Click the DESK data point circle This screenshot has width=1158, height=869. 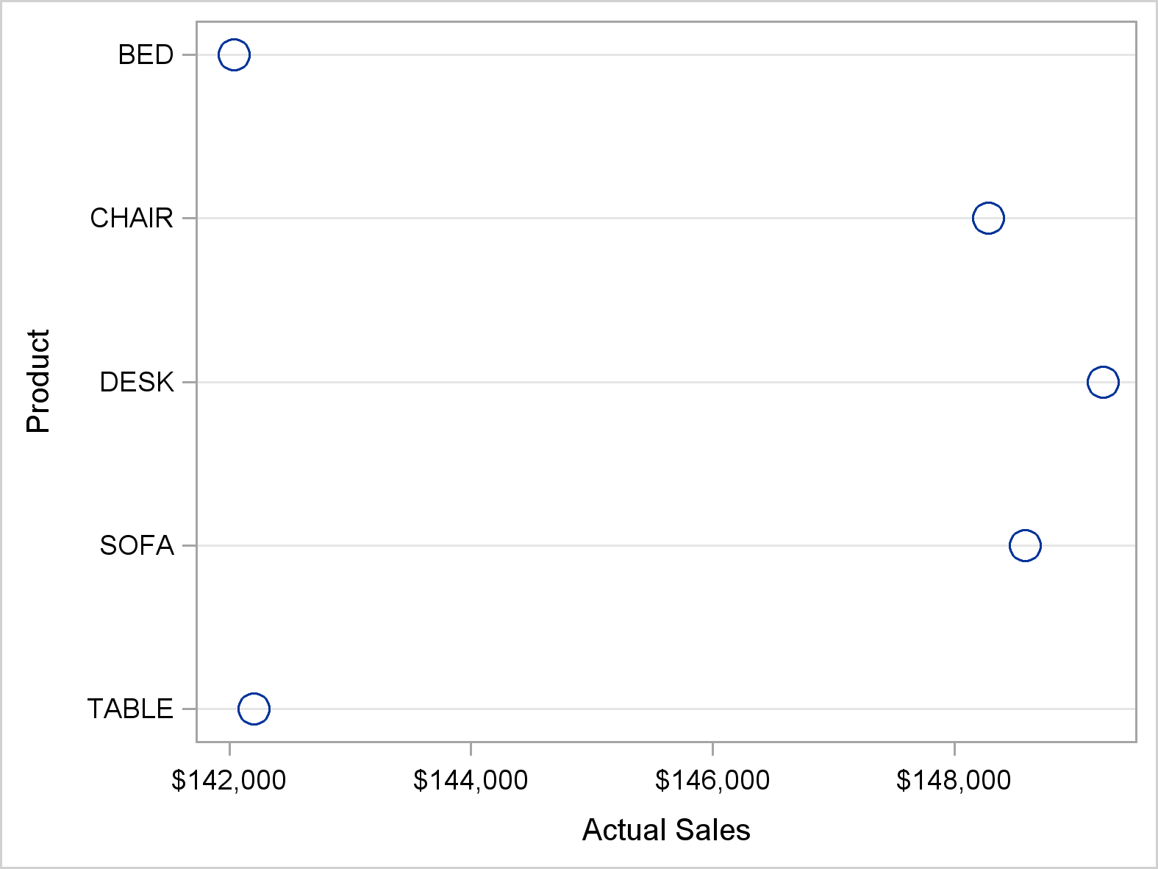click(1102, 382)
